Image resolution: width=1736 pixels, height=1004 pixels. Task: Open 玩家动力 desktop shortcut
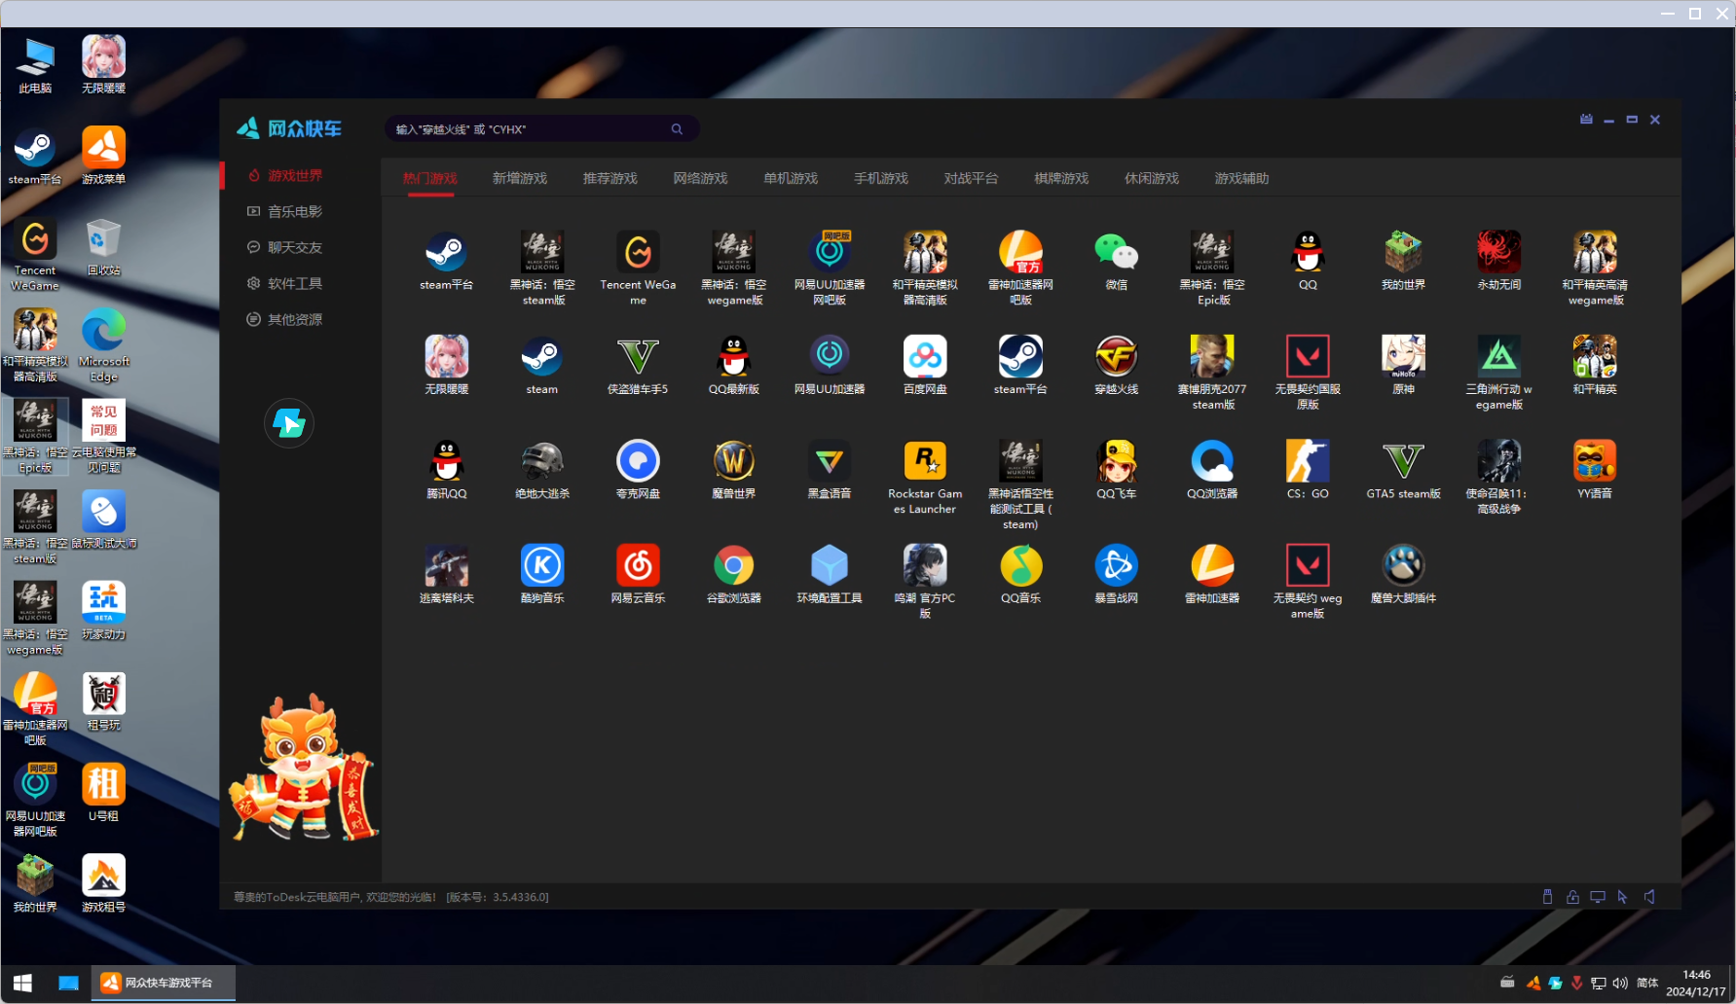click(x=103, y=611)
